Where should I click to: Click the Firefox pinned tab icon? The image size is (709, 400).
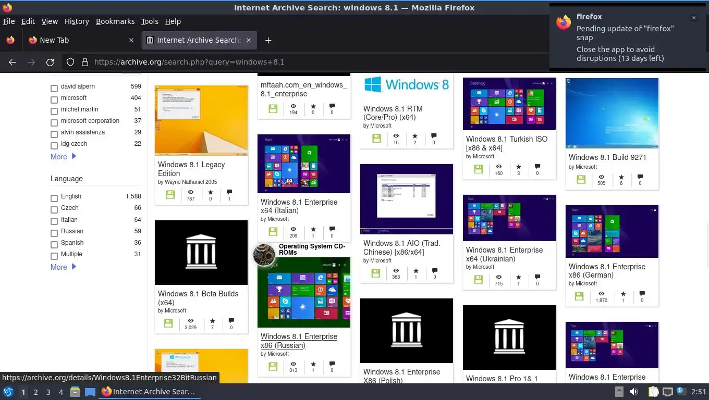click(10, 40)
